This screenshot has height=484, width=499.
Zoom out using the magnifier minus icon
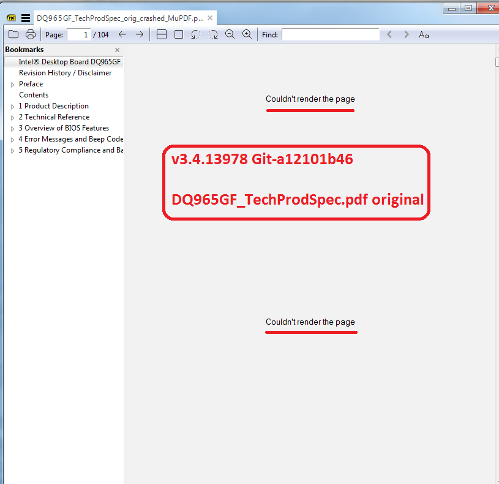pyautogui.click(x=230, y=34)
